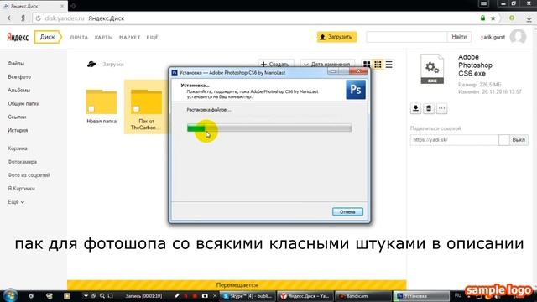537x302 pixels.
Task: Bookmark page with the star icon
Action: point(493,18)
